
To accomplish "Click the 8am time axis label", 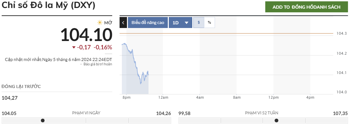I will 236,98.
